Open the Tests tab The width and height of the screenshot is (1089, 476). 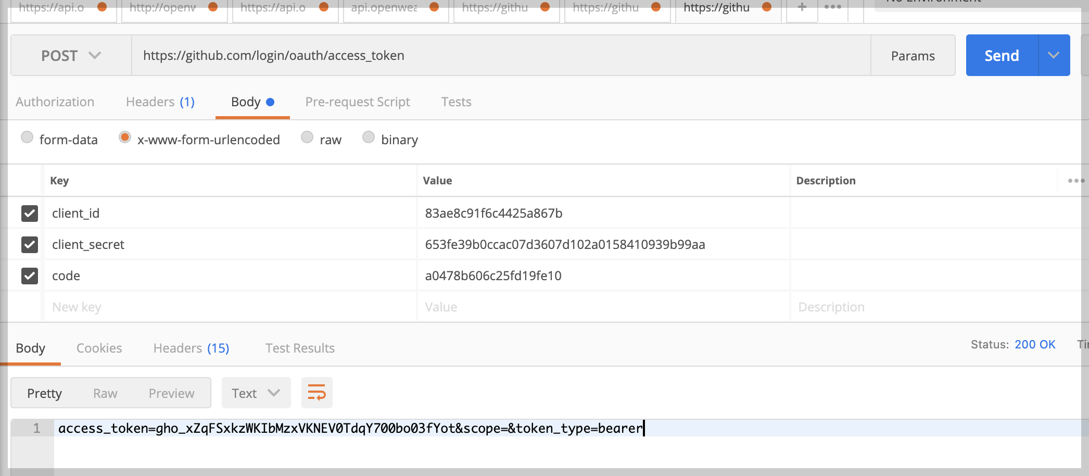[x=457, y=102]
